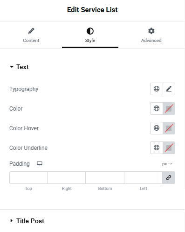185x232 pixels.
Task: Click the Content tab pencil icon
Action: [31, 31]
